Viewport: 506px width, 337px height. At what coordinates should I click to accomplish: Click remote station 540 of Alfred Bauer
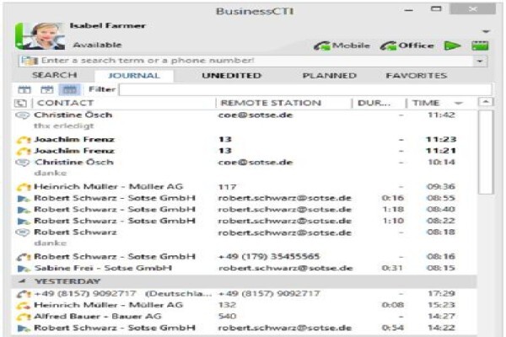tap(228, 317)
